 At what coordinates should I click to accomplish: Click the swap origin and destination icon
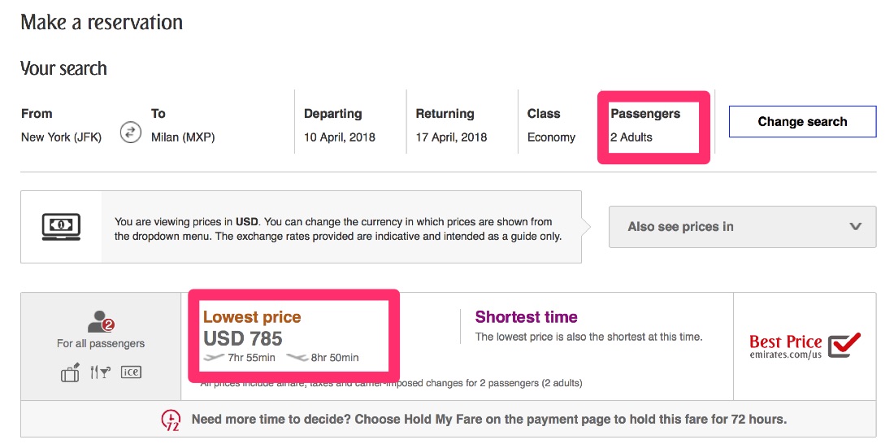[131, 132]
